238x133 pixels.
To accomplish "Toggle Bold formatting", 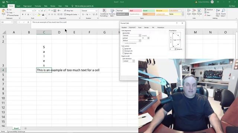I will pos(23,14).
